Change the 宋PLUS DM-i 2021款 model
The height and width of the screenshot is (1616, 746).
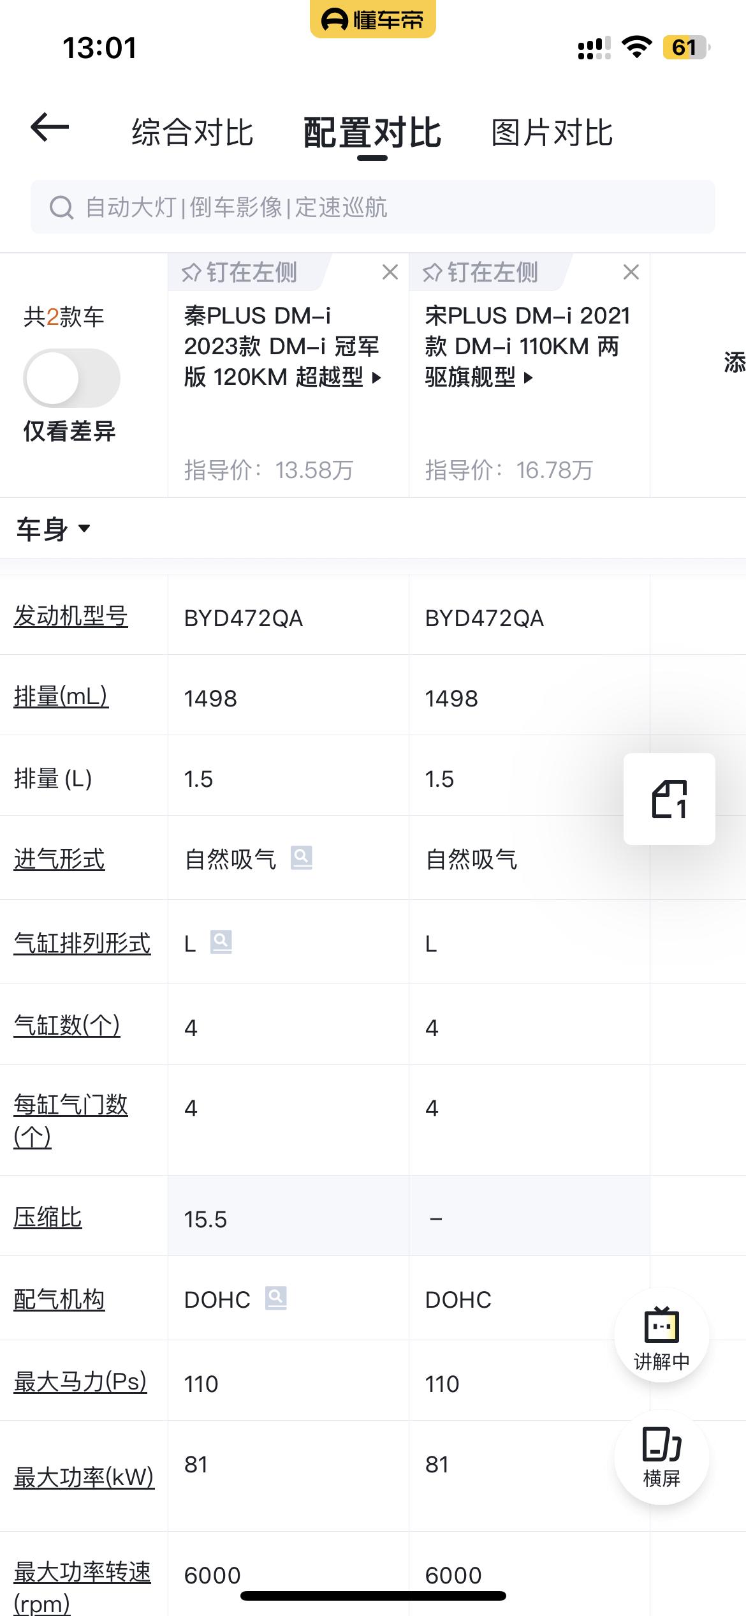coord(528,347)
